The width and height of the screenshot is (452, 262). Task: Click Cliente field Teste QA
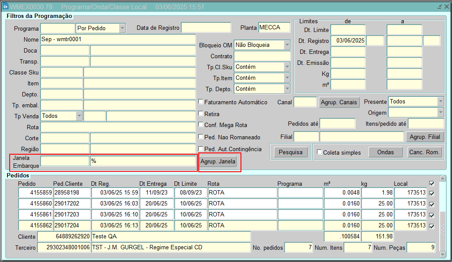[171, 237]
